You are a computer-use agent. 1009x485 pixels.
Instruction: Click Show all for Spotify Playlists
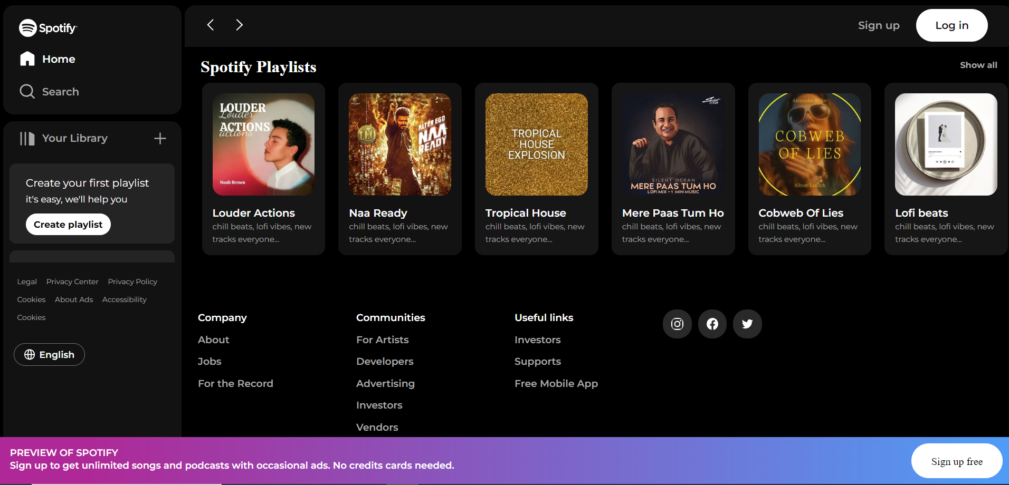[978, 65]
